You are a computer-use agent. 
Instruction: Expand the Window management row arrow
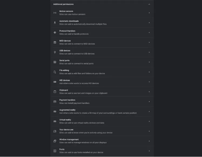point(149,141)
